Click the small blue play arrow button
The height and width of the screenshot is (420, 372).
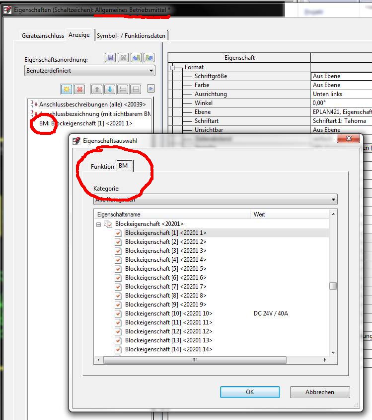point(151,89)
